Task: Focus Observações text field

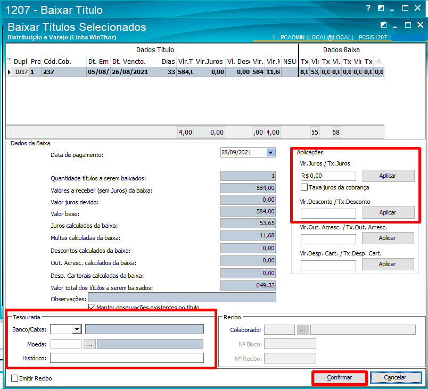Action: click(x=182, y=297)
